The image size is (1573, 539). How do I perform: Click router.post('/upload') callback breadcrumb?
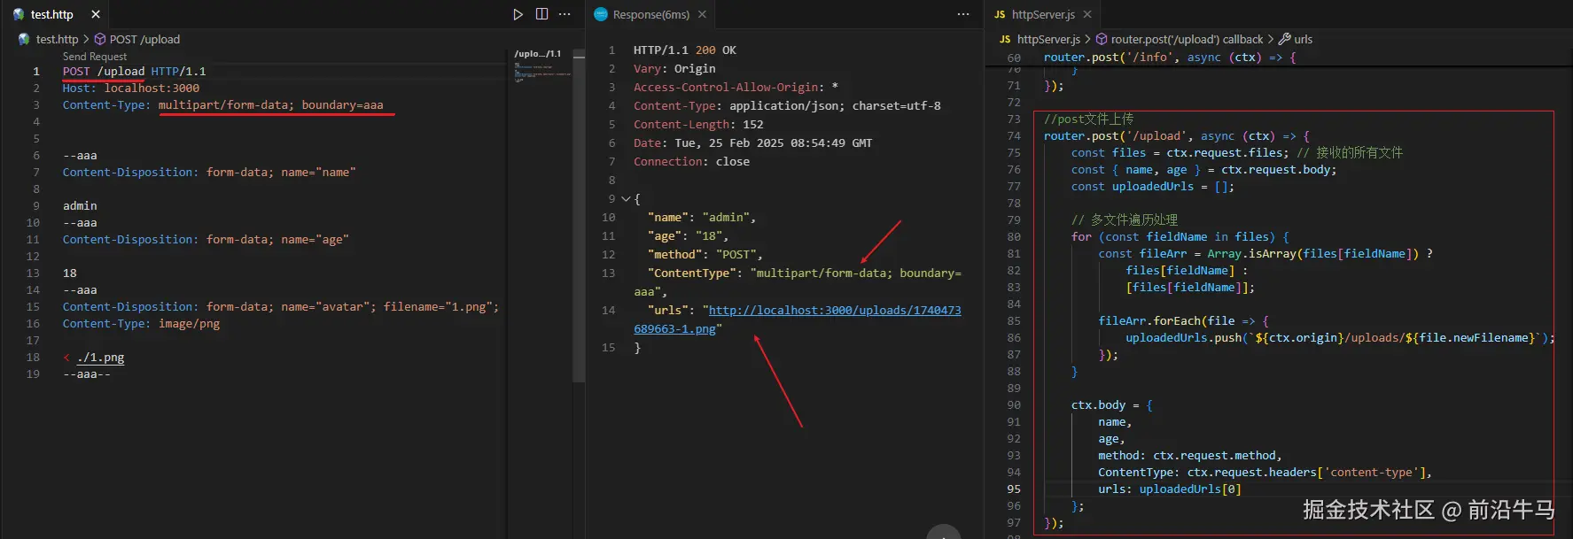[1187, 39]
